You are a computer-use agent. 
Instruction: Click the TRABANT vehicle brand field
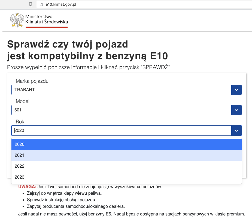pos(122,90)
